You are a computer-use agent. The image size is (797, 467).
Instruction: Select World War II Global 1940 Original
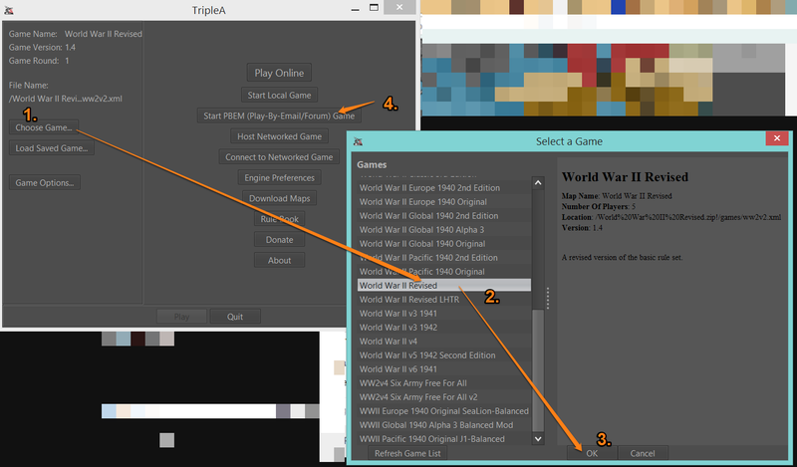coord(444,244)
